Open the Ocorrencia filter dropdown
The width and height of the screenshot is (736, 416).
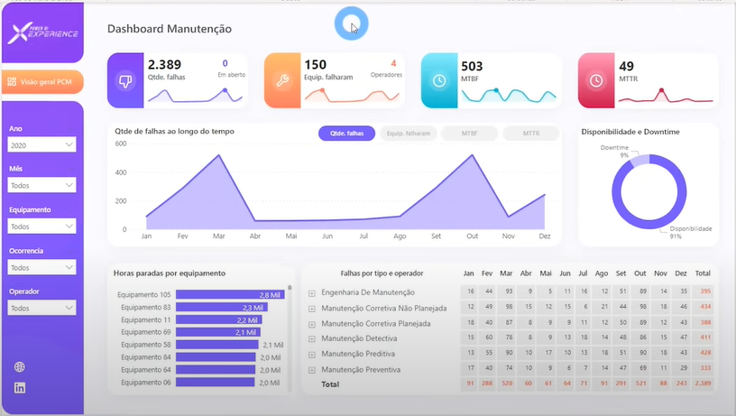41,267
